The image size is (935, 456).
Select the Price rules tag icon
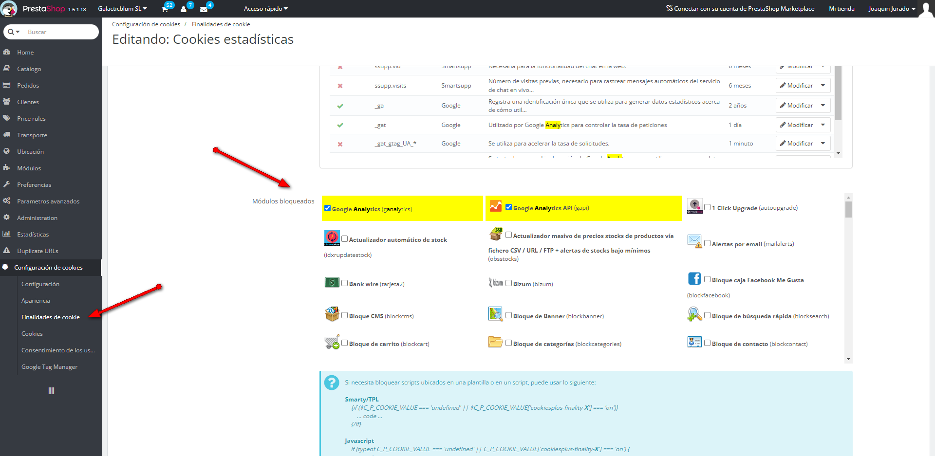[x=7, y=118]
